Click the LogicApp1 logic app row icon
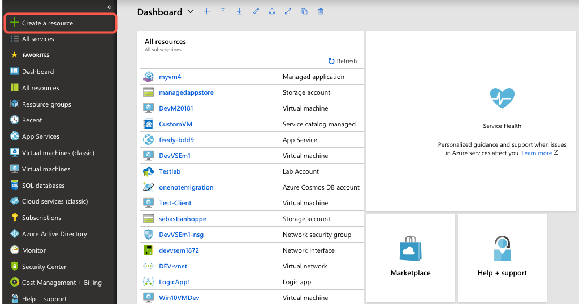 [x=149, y=282]
